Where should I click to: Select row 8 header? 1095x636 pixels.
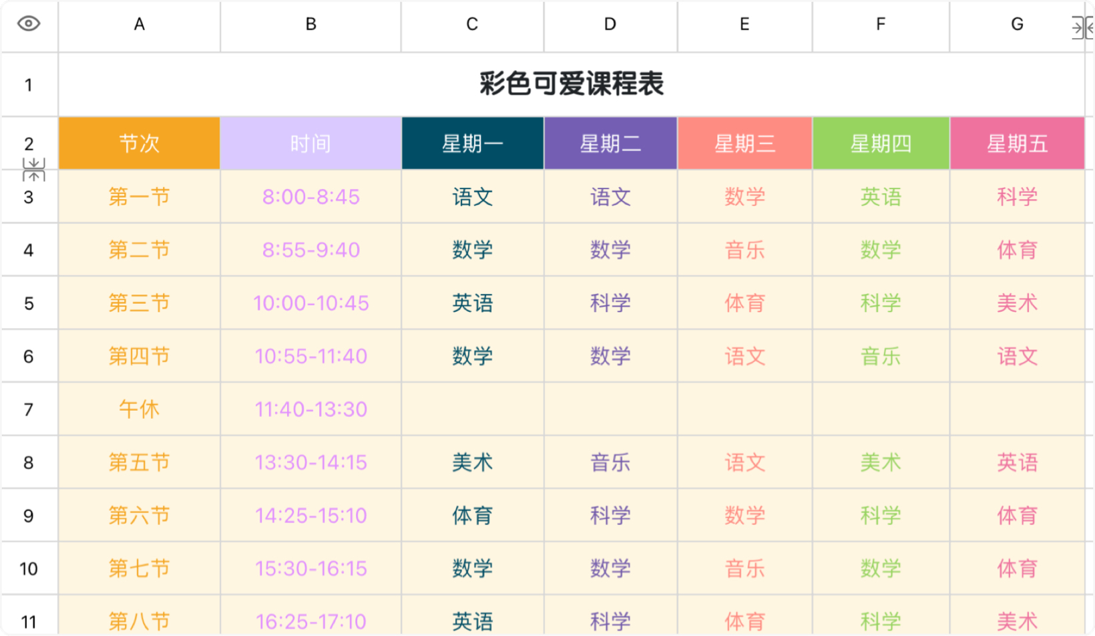click(x=29, y=462)
